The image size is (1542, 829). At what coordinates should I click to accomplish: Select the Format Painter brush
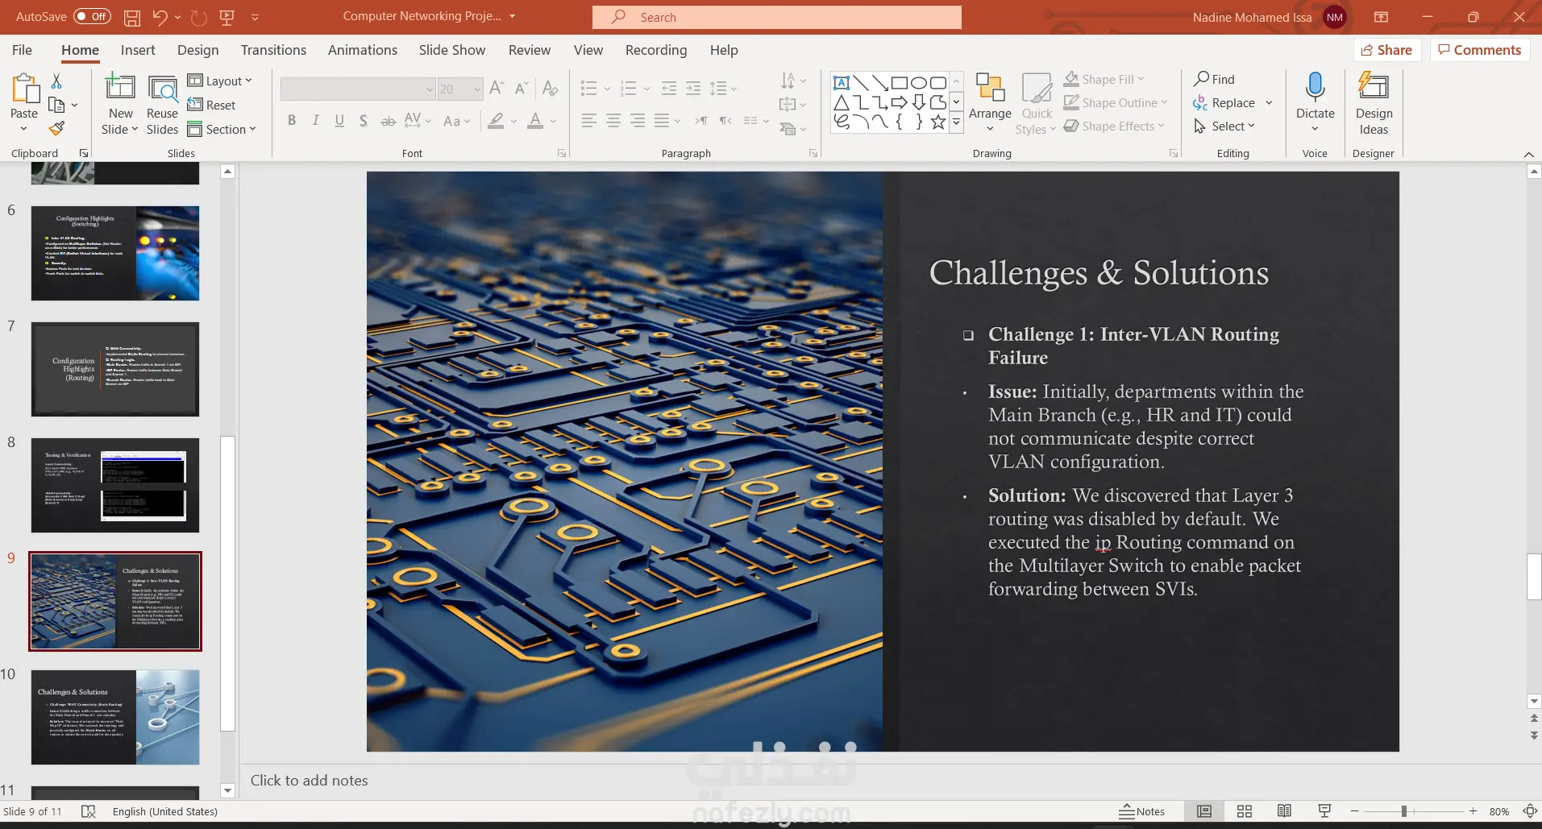(56, 128)
